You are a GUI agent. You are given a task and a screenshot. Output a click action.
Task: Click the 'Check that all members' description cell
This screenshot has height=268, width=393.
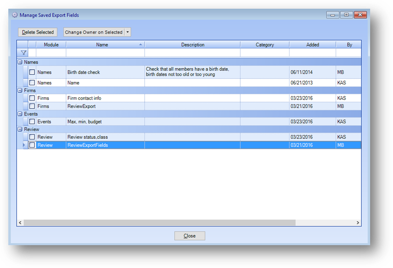193,72
